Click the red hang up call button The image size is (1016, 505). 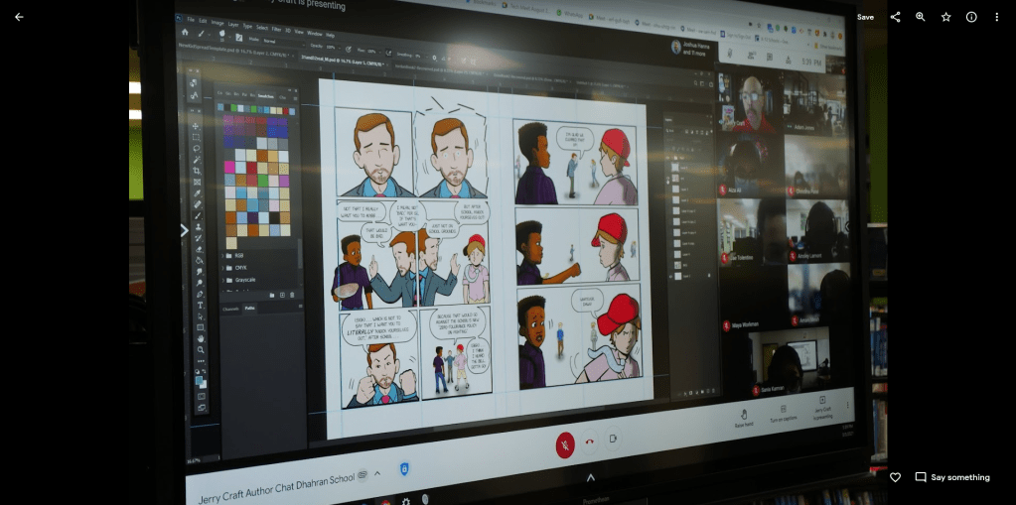click(x=590, y=442)
